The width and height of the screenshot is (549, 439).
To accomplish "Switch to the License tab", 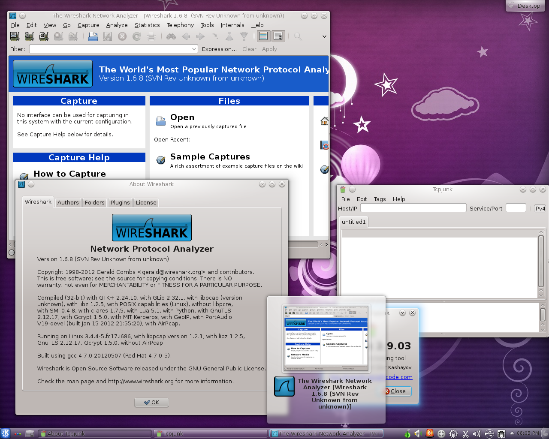I will tap(146, 202).
